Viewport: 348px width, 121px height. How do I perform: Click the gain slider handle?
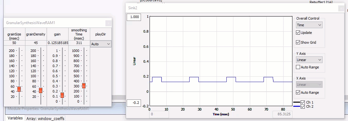(x=62, y=95)
